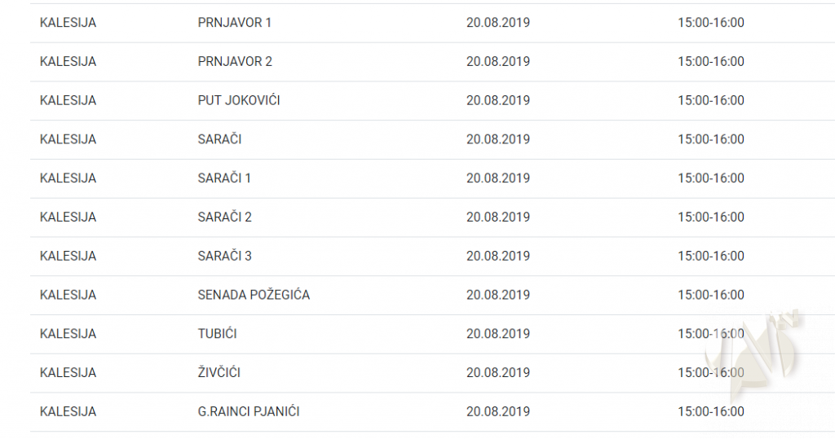The height and width of the screenshot is (439, 835).
Task: Click the date in the SARAČI 1 row
Action: tap(497, 178)
